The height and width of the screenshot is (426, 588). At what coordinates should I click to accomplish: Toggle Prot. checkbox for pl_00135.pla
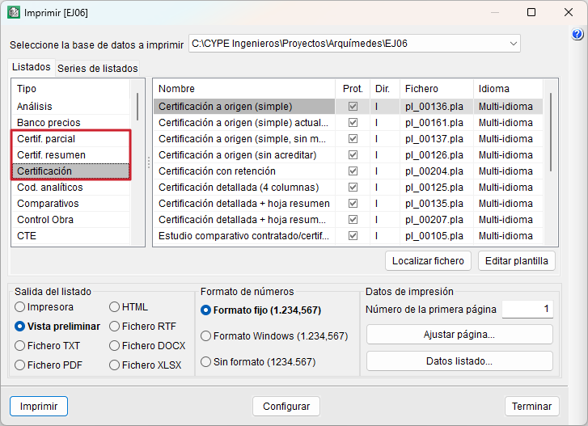pyautogui.click(x=353, y=203)
